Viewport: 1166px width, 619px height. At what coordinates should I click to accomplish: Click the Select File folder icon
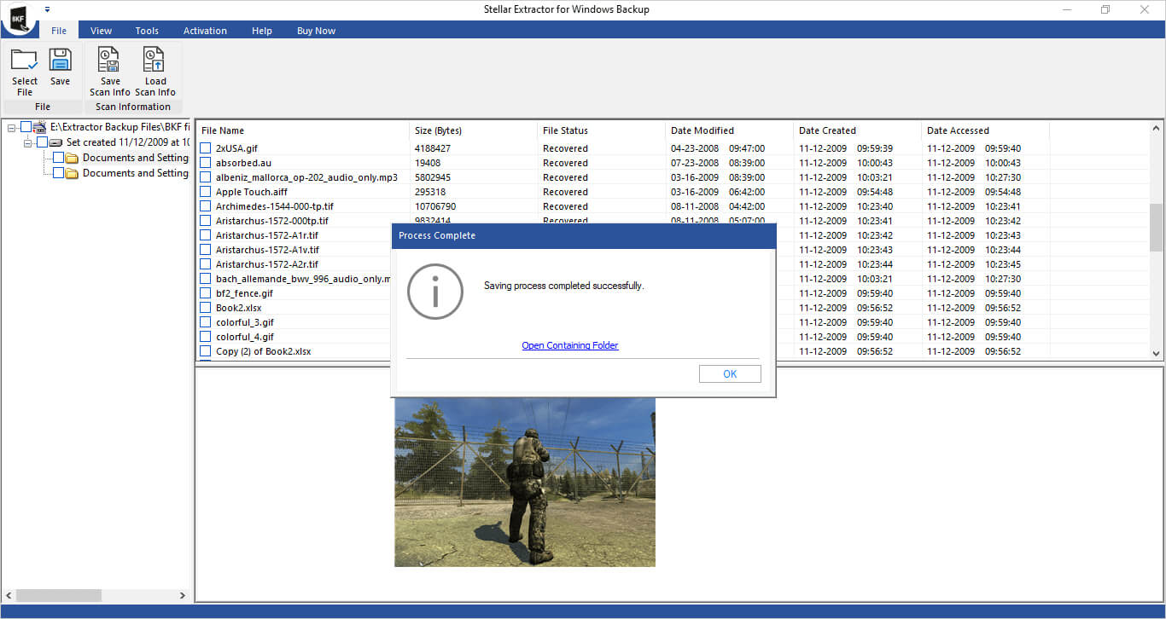[24, 61]
